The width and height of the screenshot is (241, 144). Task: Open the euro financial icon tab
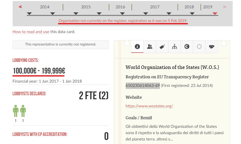pos(187,46)
